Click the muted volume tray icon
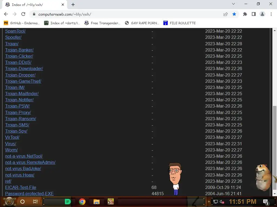277x207 pixels. 222,202
